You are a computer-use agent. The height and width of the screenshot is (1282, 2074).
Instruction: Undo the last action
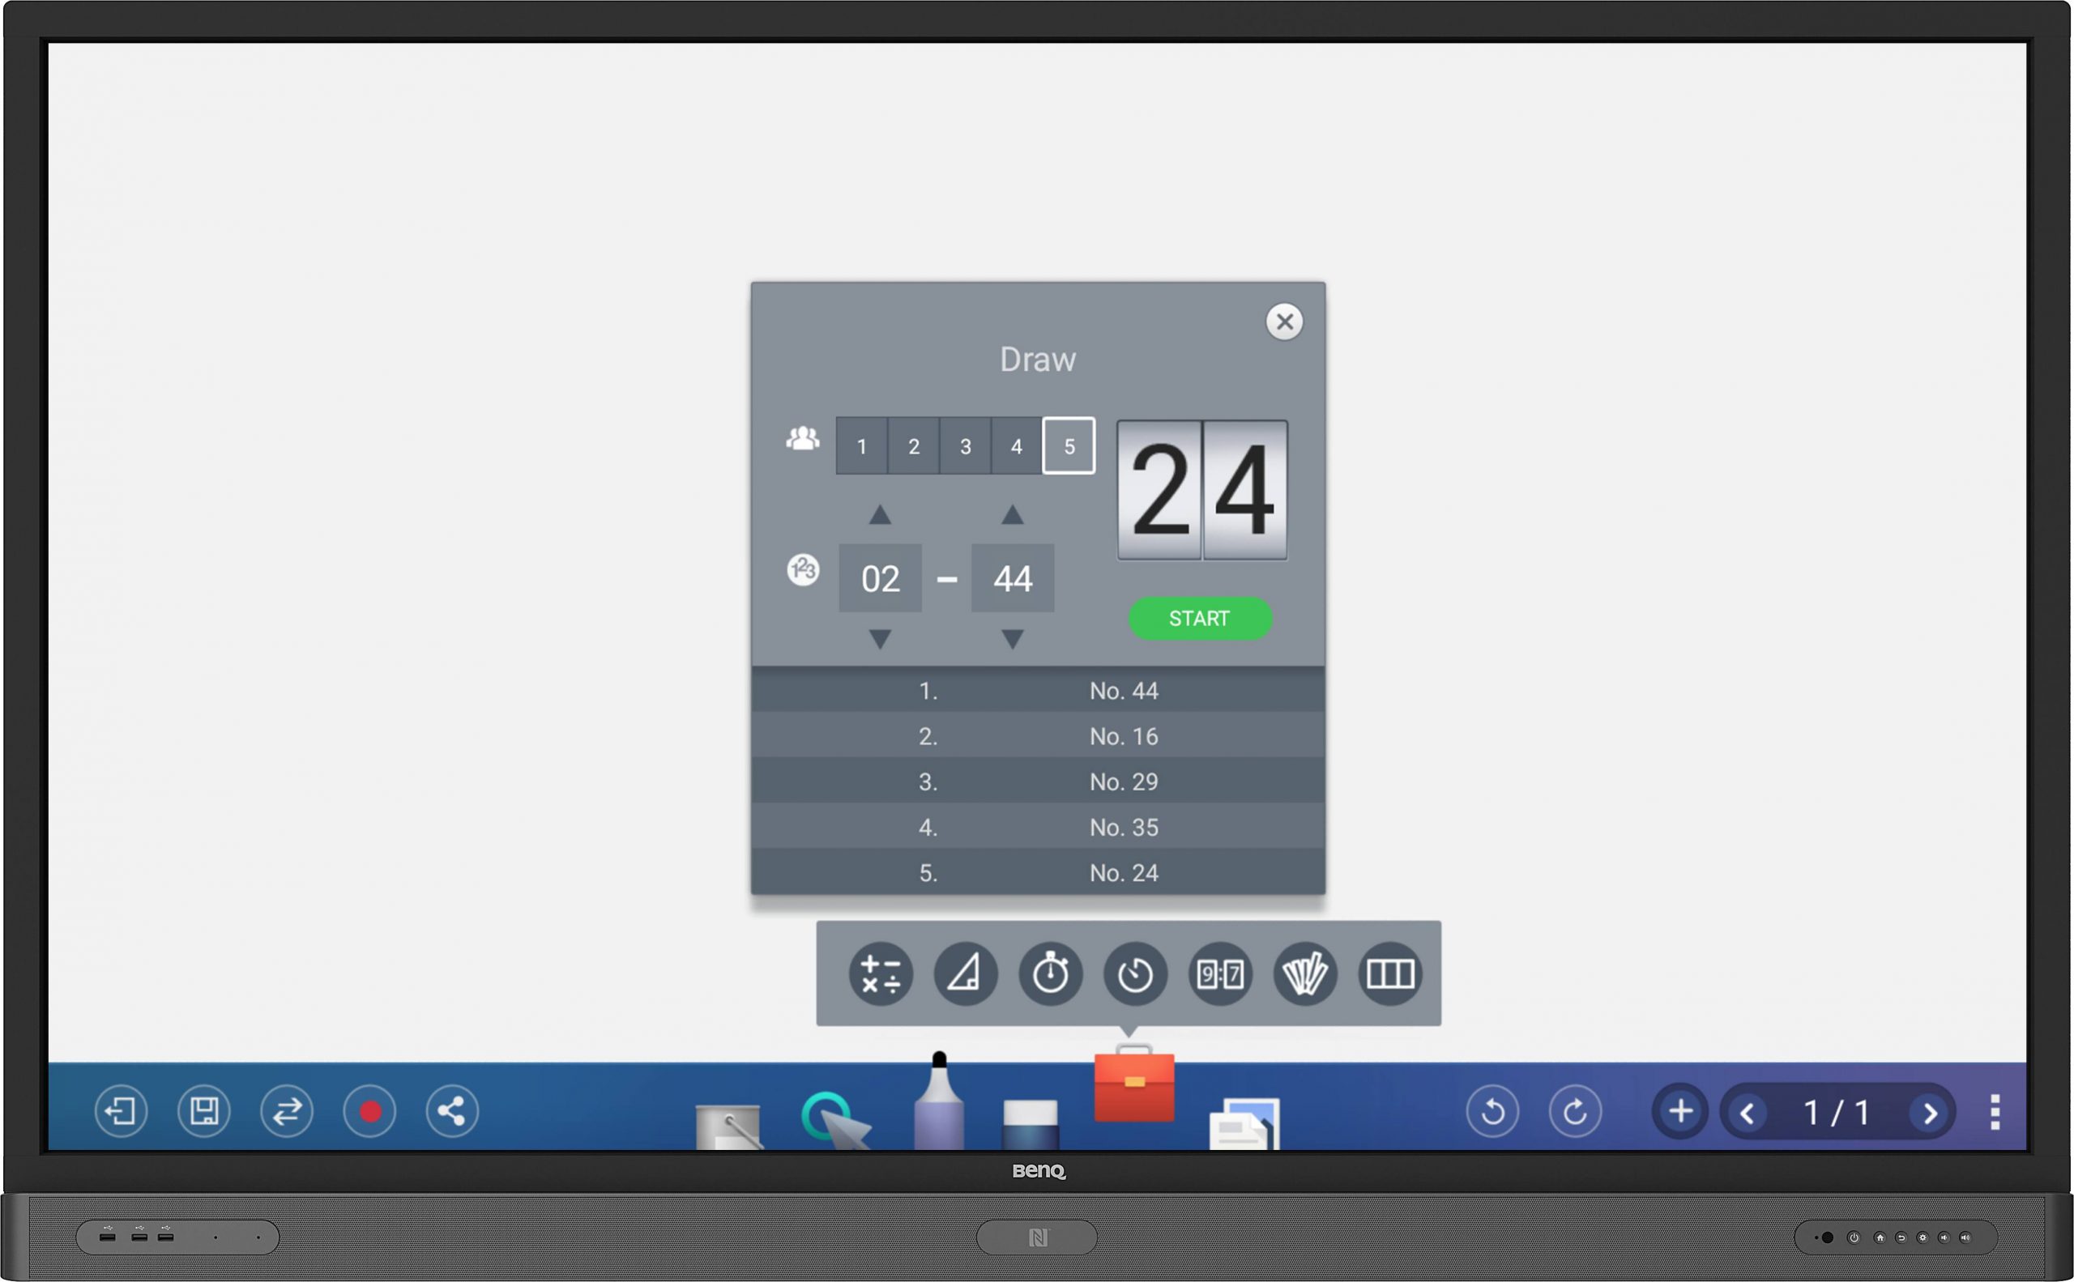coord(1493,1111)
